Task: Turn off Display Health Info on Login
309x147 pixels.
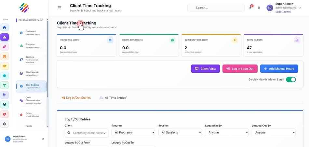Action: click(x=291, y=80)
